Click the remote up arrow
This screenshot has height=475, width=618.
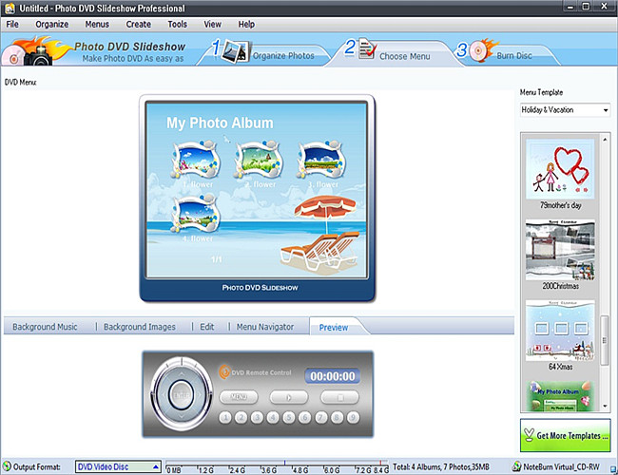click(182, 373)
